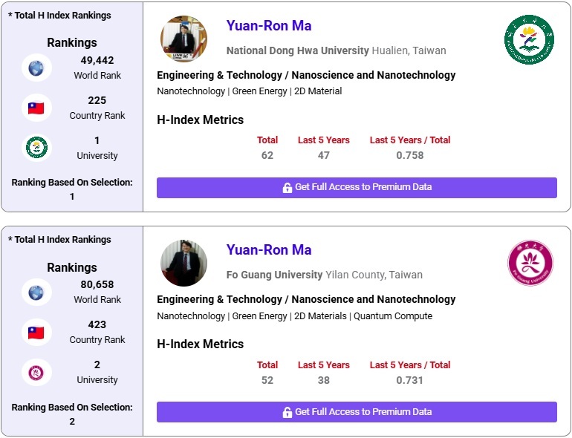Open the Yuan-Ron Ma name link at Fo Guang

269,250
